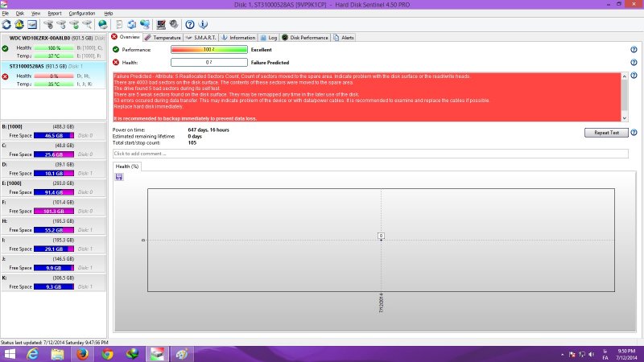The width and height of the screenshot is (644, 362).
Task: Click the Refresh toolbar icon
Action: (6, 25)
